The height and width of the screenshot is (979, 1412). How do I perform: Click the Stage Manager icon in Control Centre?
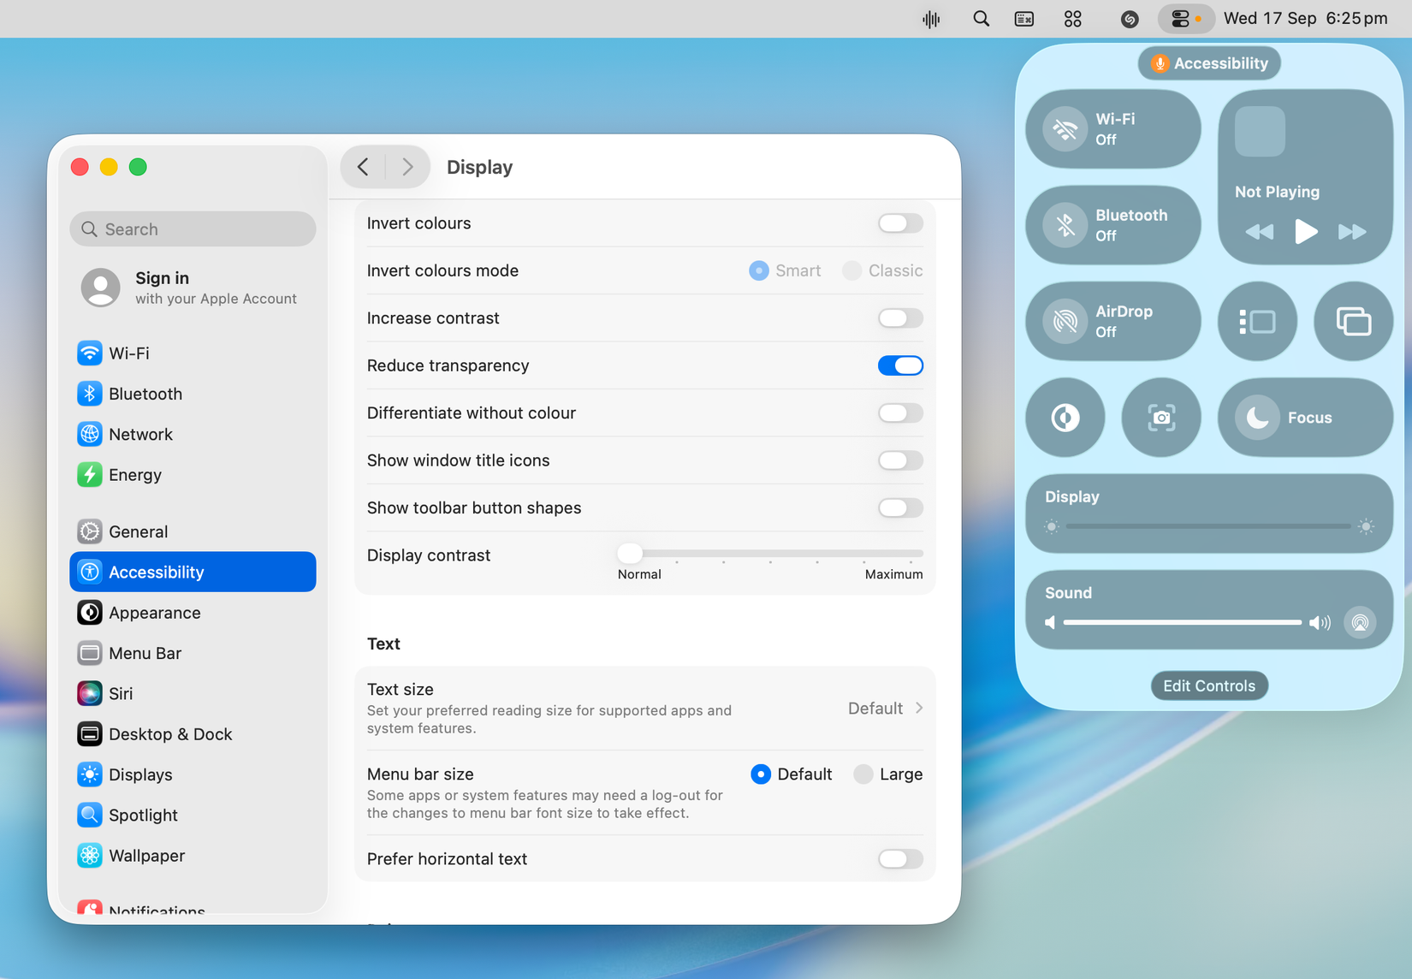pyautogui.click(x=1257, y=321)
